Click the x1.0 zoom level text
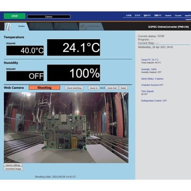 [103, 88]
